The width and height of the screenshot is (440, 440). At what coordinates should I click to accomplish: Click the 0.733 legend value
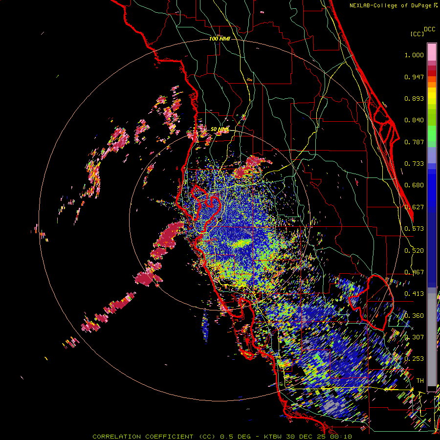point(414,164)
